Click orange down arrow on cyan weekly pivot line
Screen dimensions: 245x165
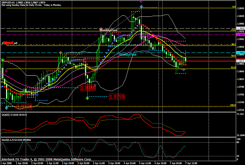pos(60,53)
